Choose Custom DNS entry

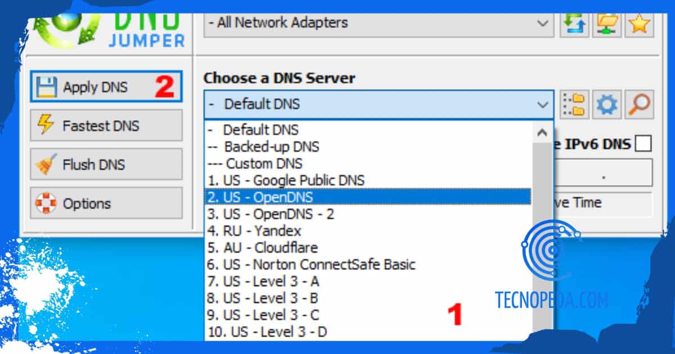[368, 164]
